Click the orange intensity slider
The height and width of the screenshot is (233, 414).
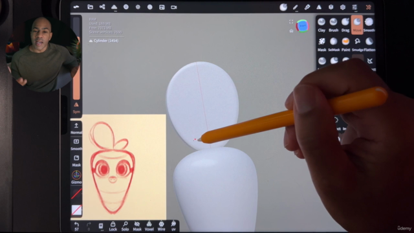[76, 68]
